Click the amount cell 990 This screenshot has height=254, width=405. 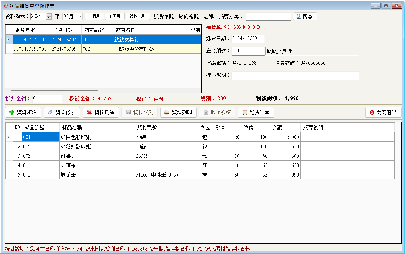(285, 175)
